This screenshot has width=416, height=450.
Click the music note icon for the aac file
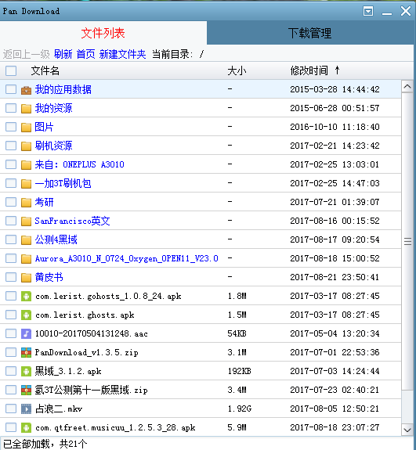point(26,333)
